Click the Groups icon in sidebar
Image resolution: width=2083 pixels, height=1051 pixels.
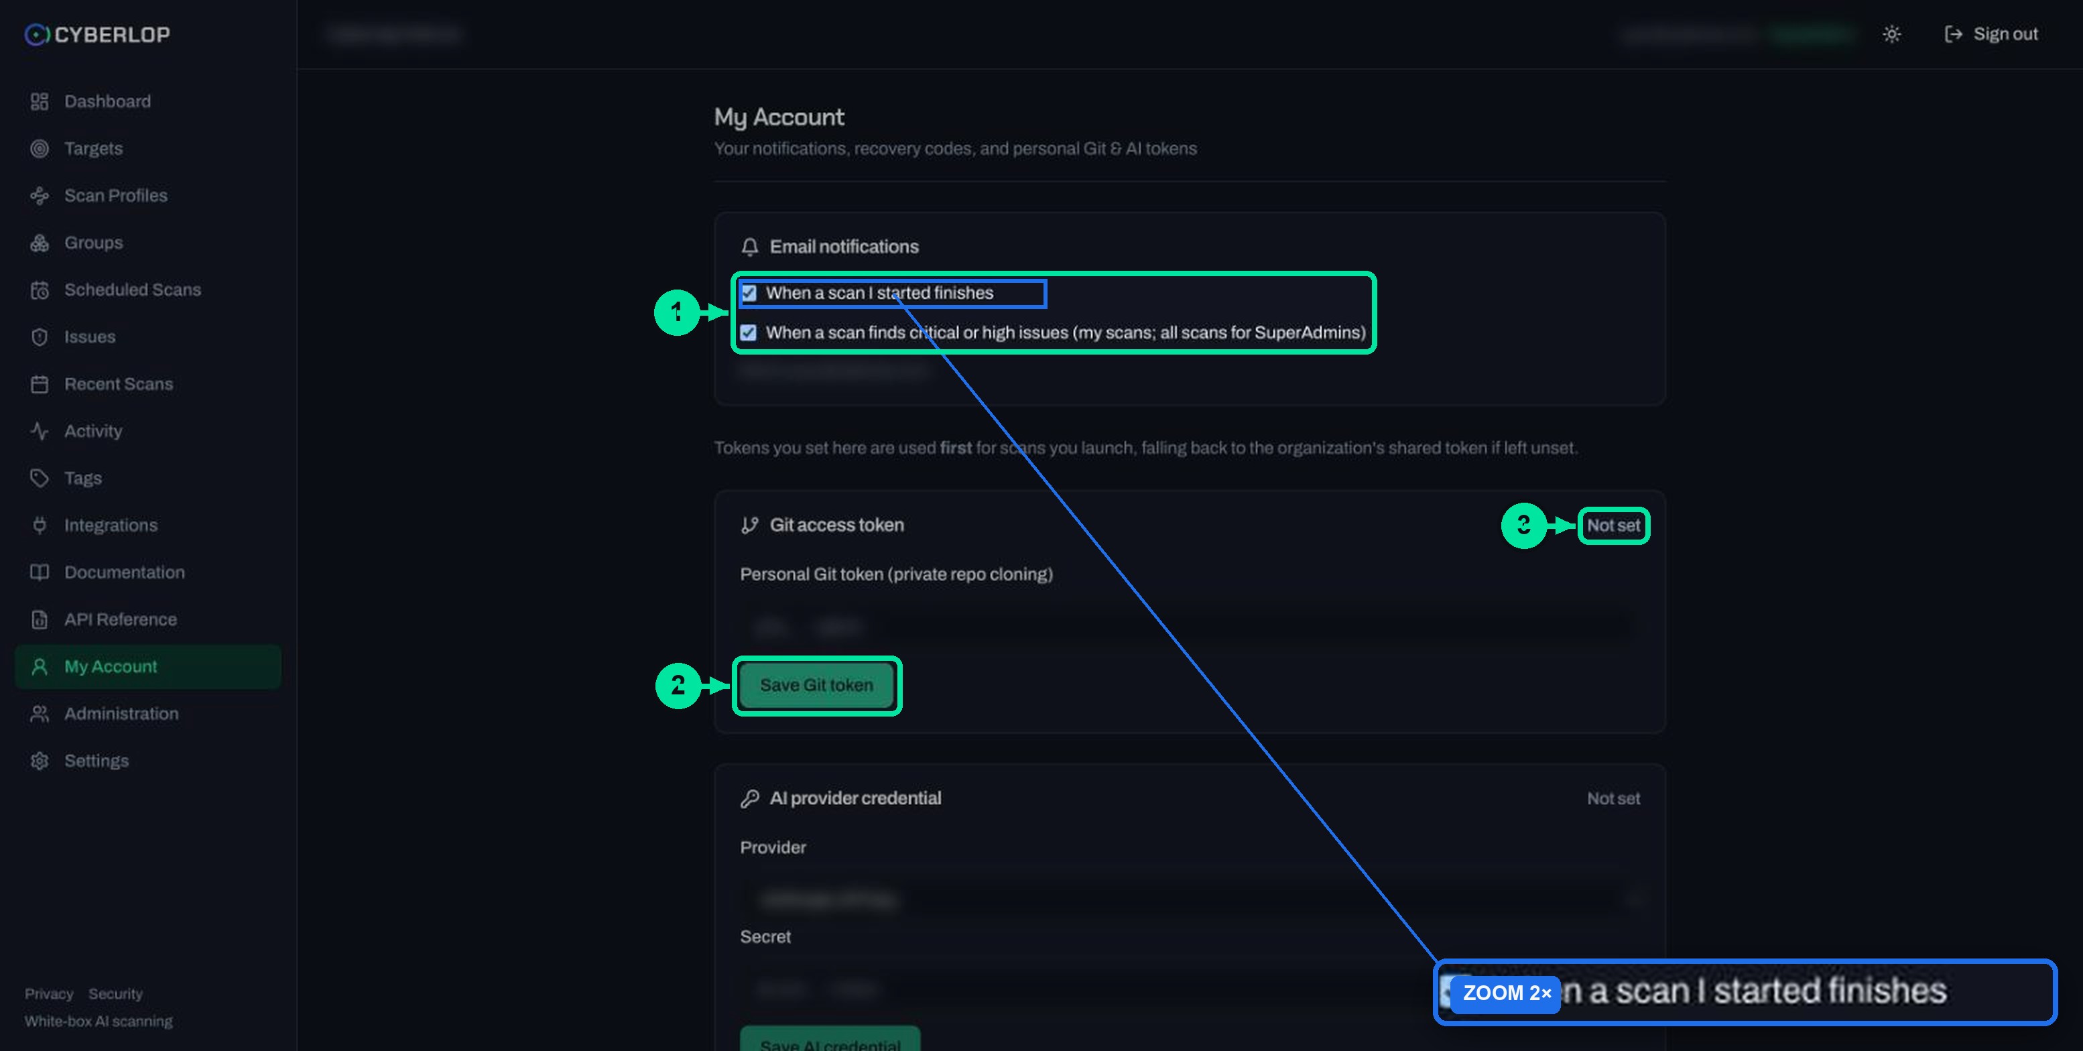[x=40, y=243]
